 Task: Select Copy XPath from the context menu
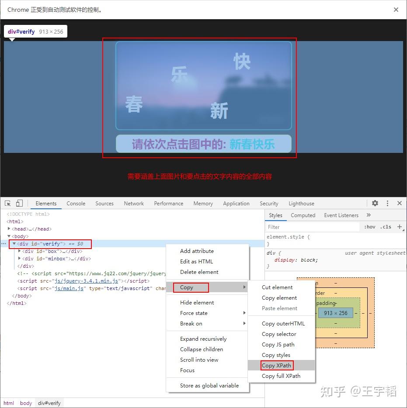(276, 365)
